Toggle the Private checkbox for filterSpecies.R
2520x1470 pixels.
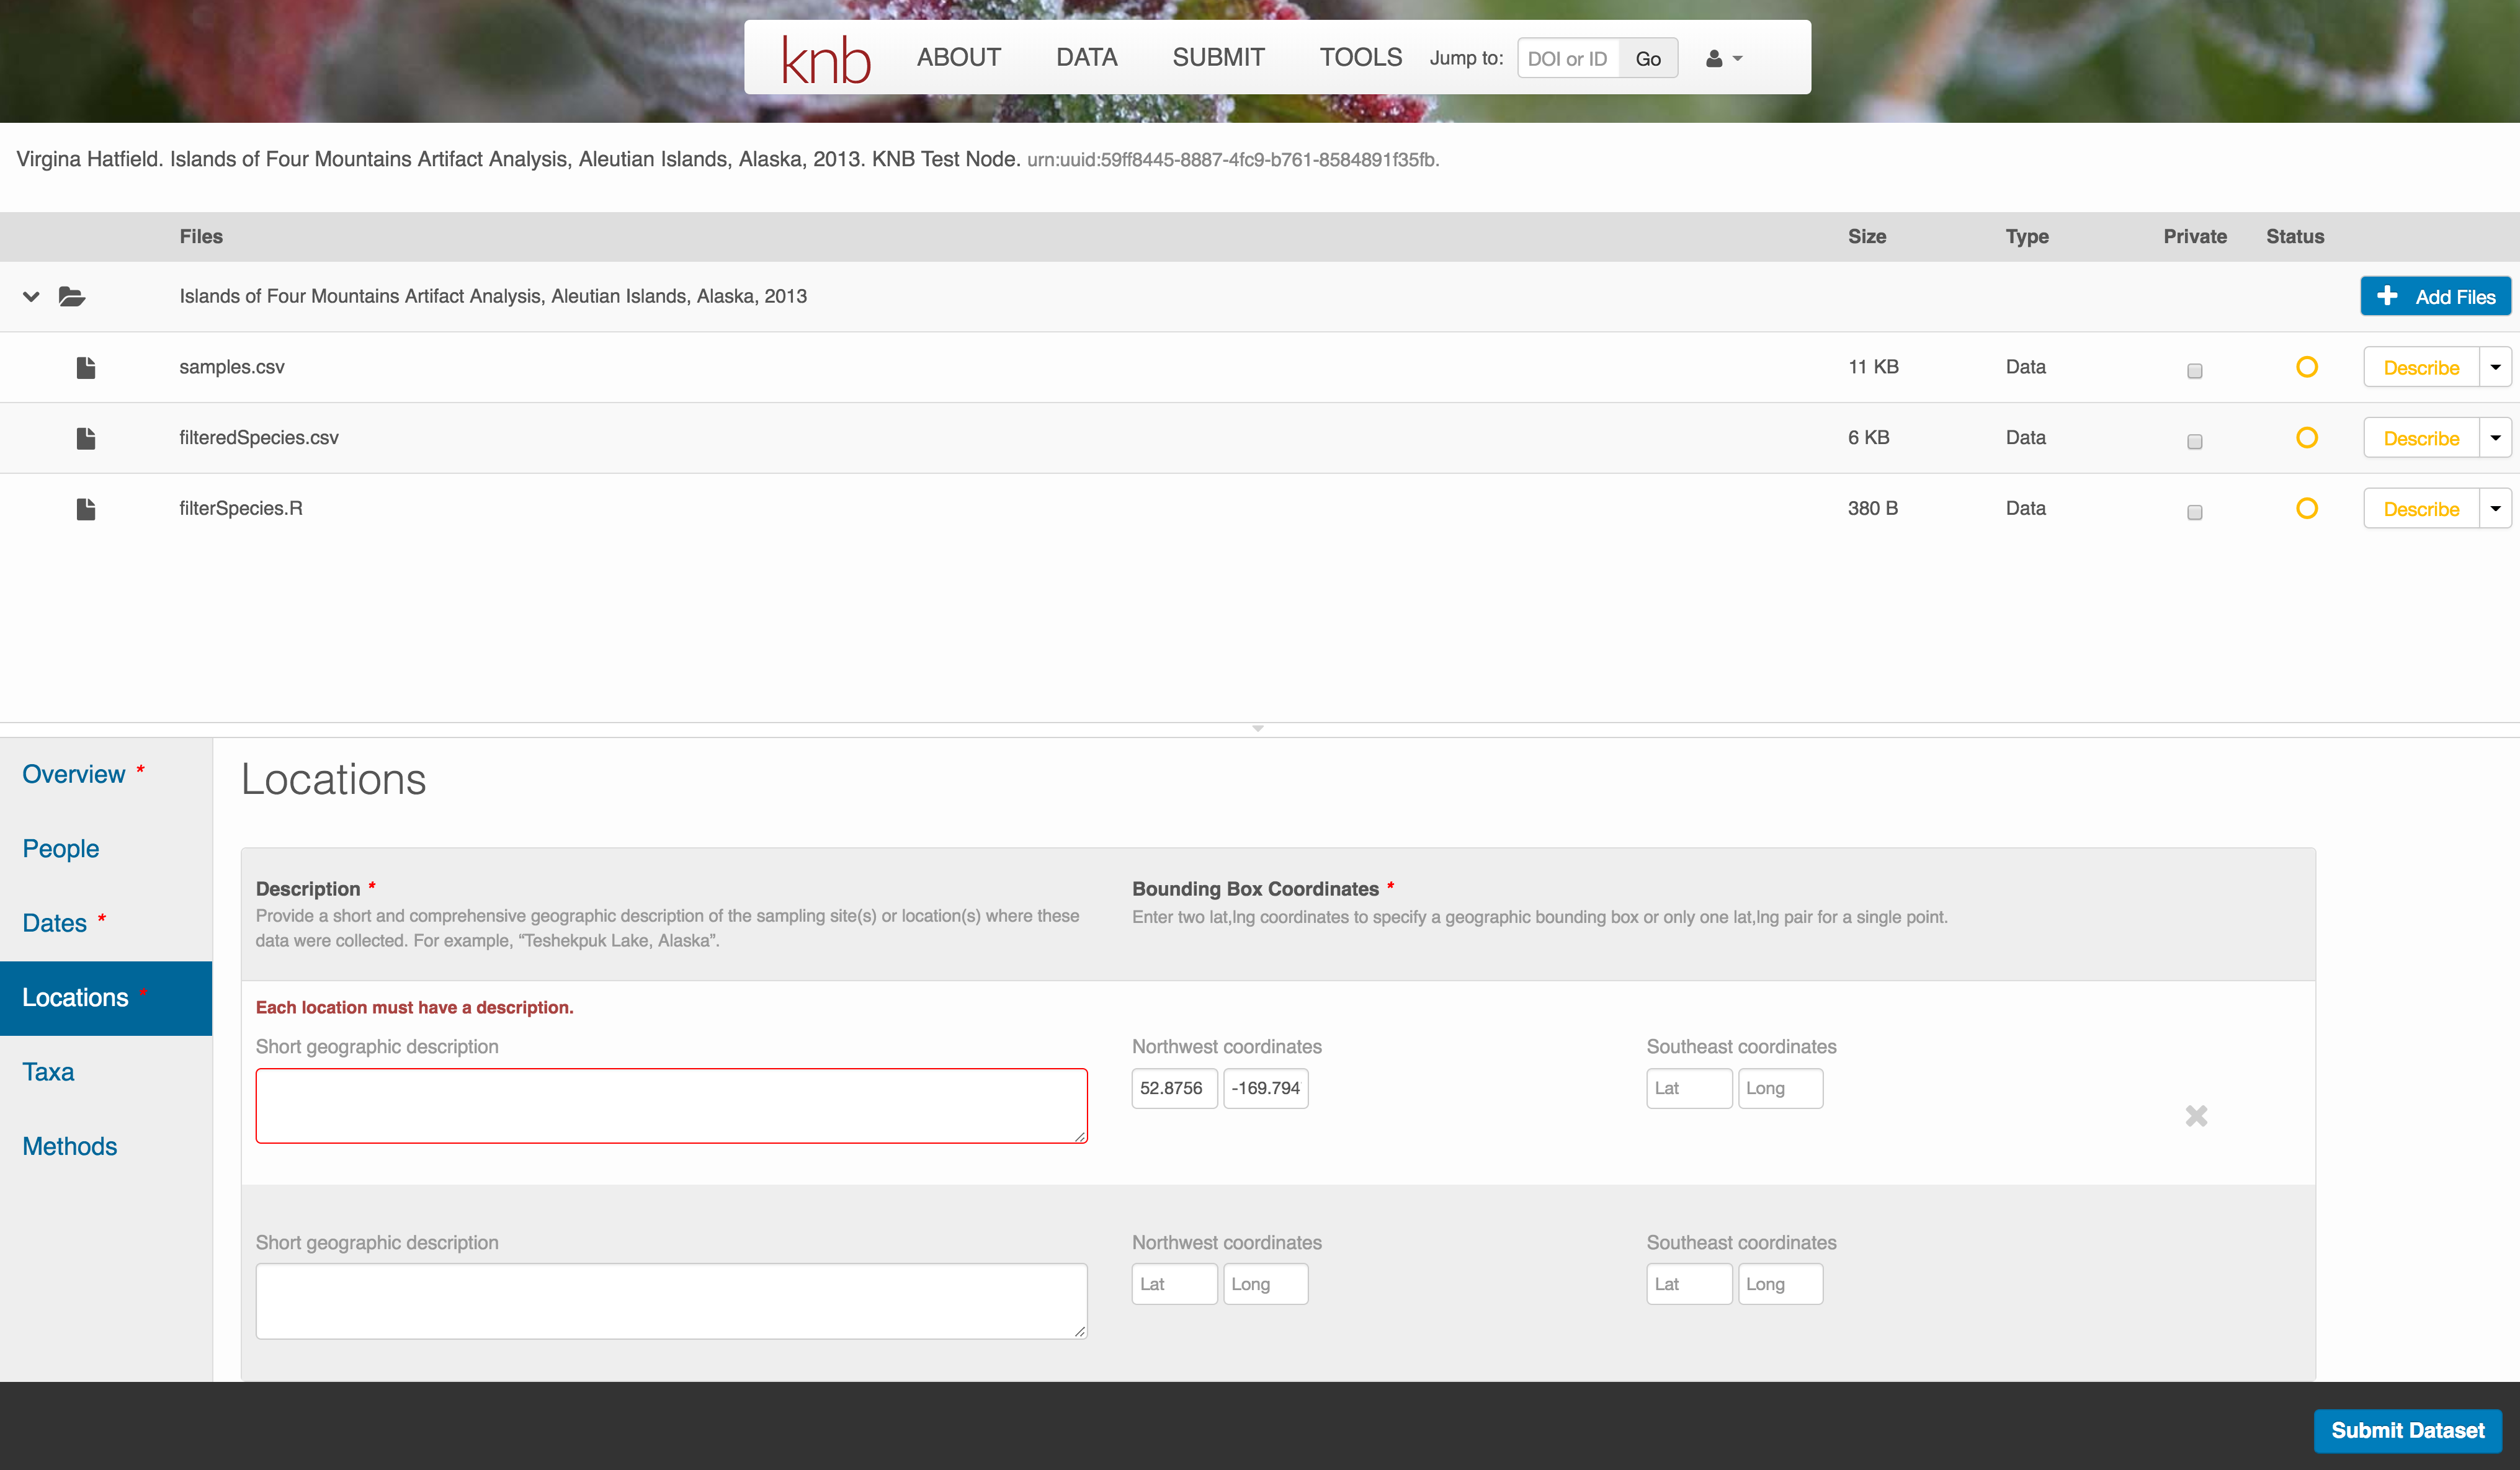[x=2195, y=513]
